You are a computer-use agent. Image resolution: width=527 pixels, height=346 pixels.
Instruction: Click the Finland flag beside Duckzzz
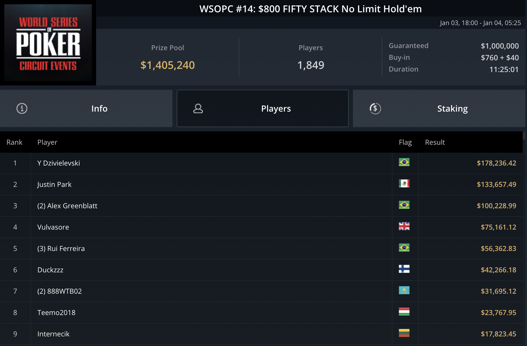click(404, 269)
